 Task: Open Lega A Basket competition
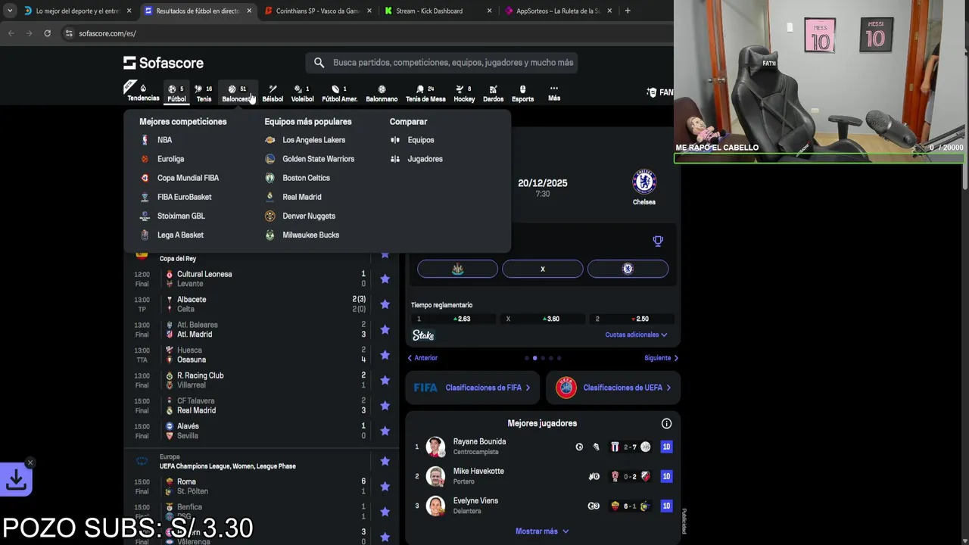(180, 235)
